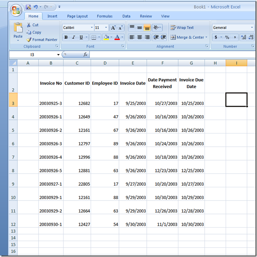
Task: Click the Increase Indent icon
Action: point(164,37)
